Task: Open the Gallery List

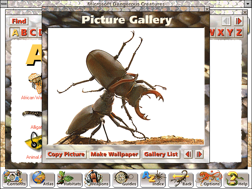Action: pos(161,154)
